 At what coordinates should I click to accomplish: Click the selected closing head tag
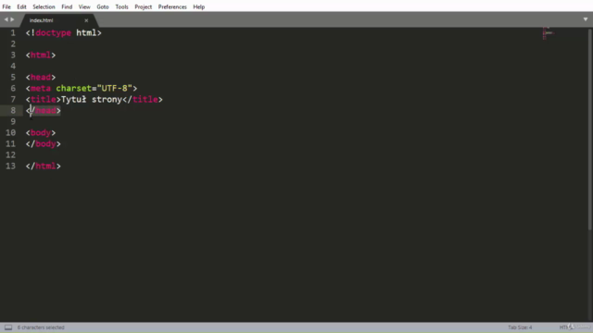pos(44,111)
